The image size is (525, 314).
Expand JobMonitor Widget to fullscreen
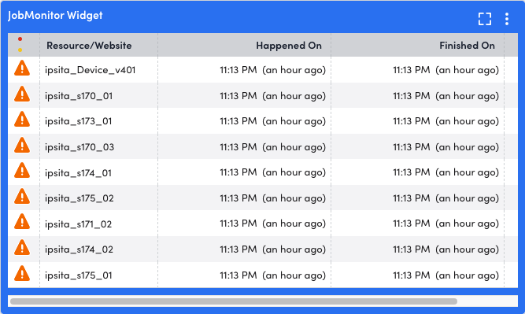(485, 19)
